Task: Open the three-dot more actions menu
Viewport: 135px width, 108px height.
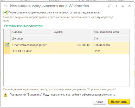Action: point(117,6)
